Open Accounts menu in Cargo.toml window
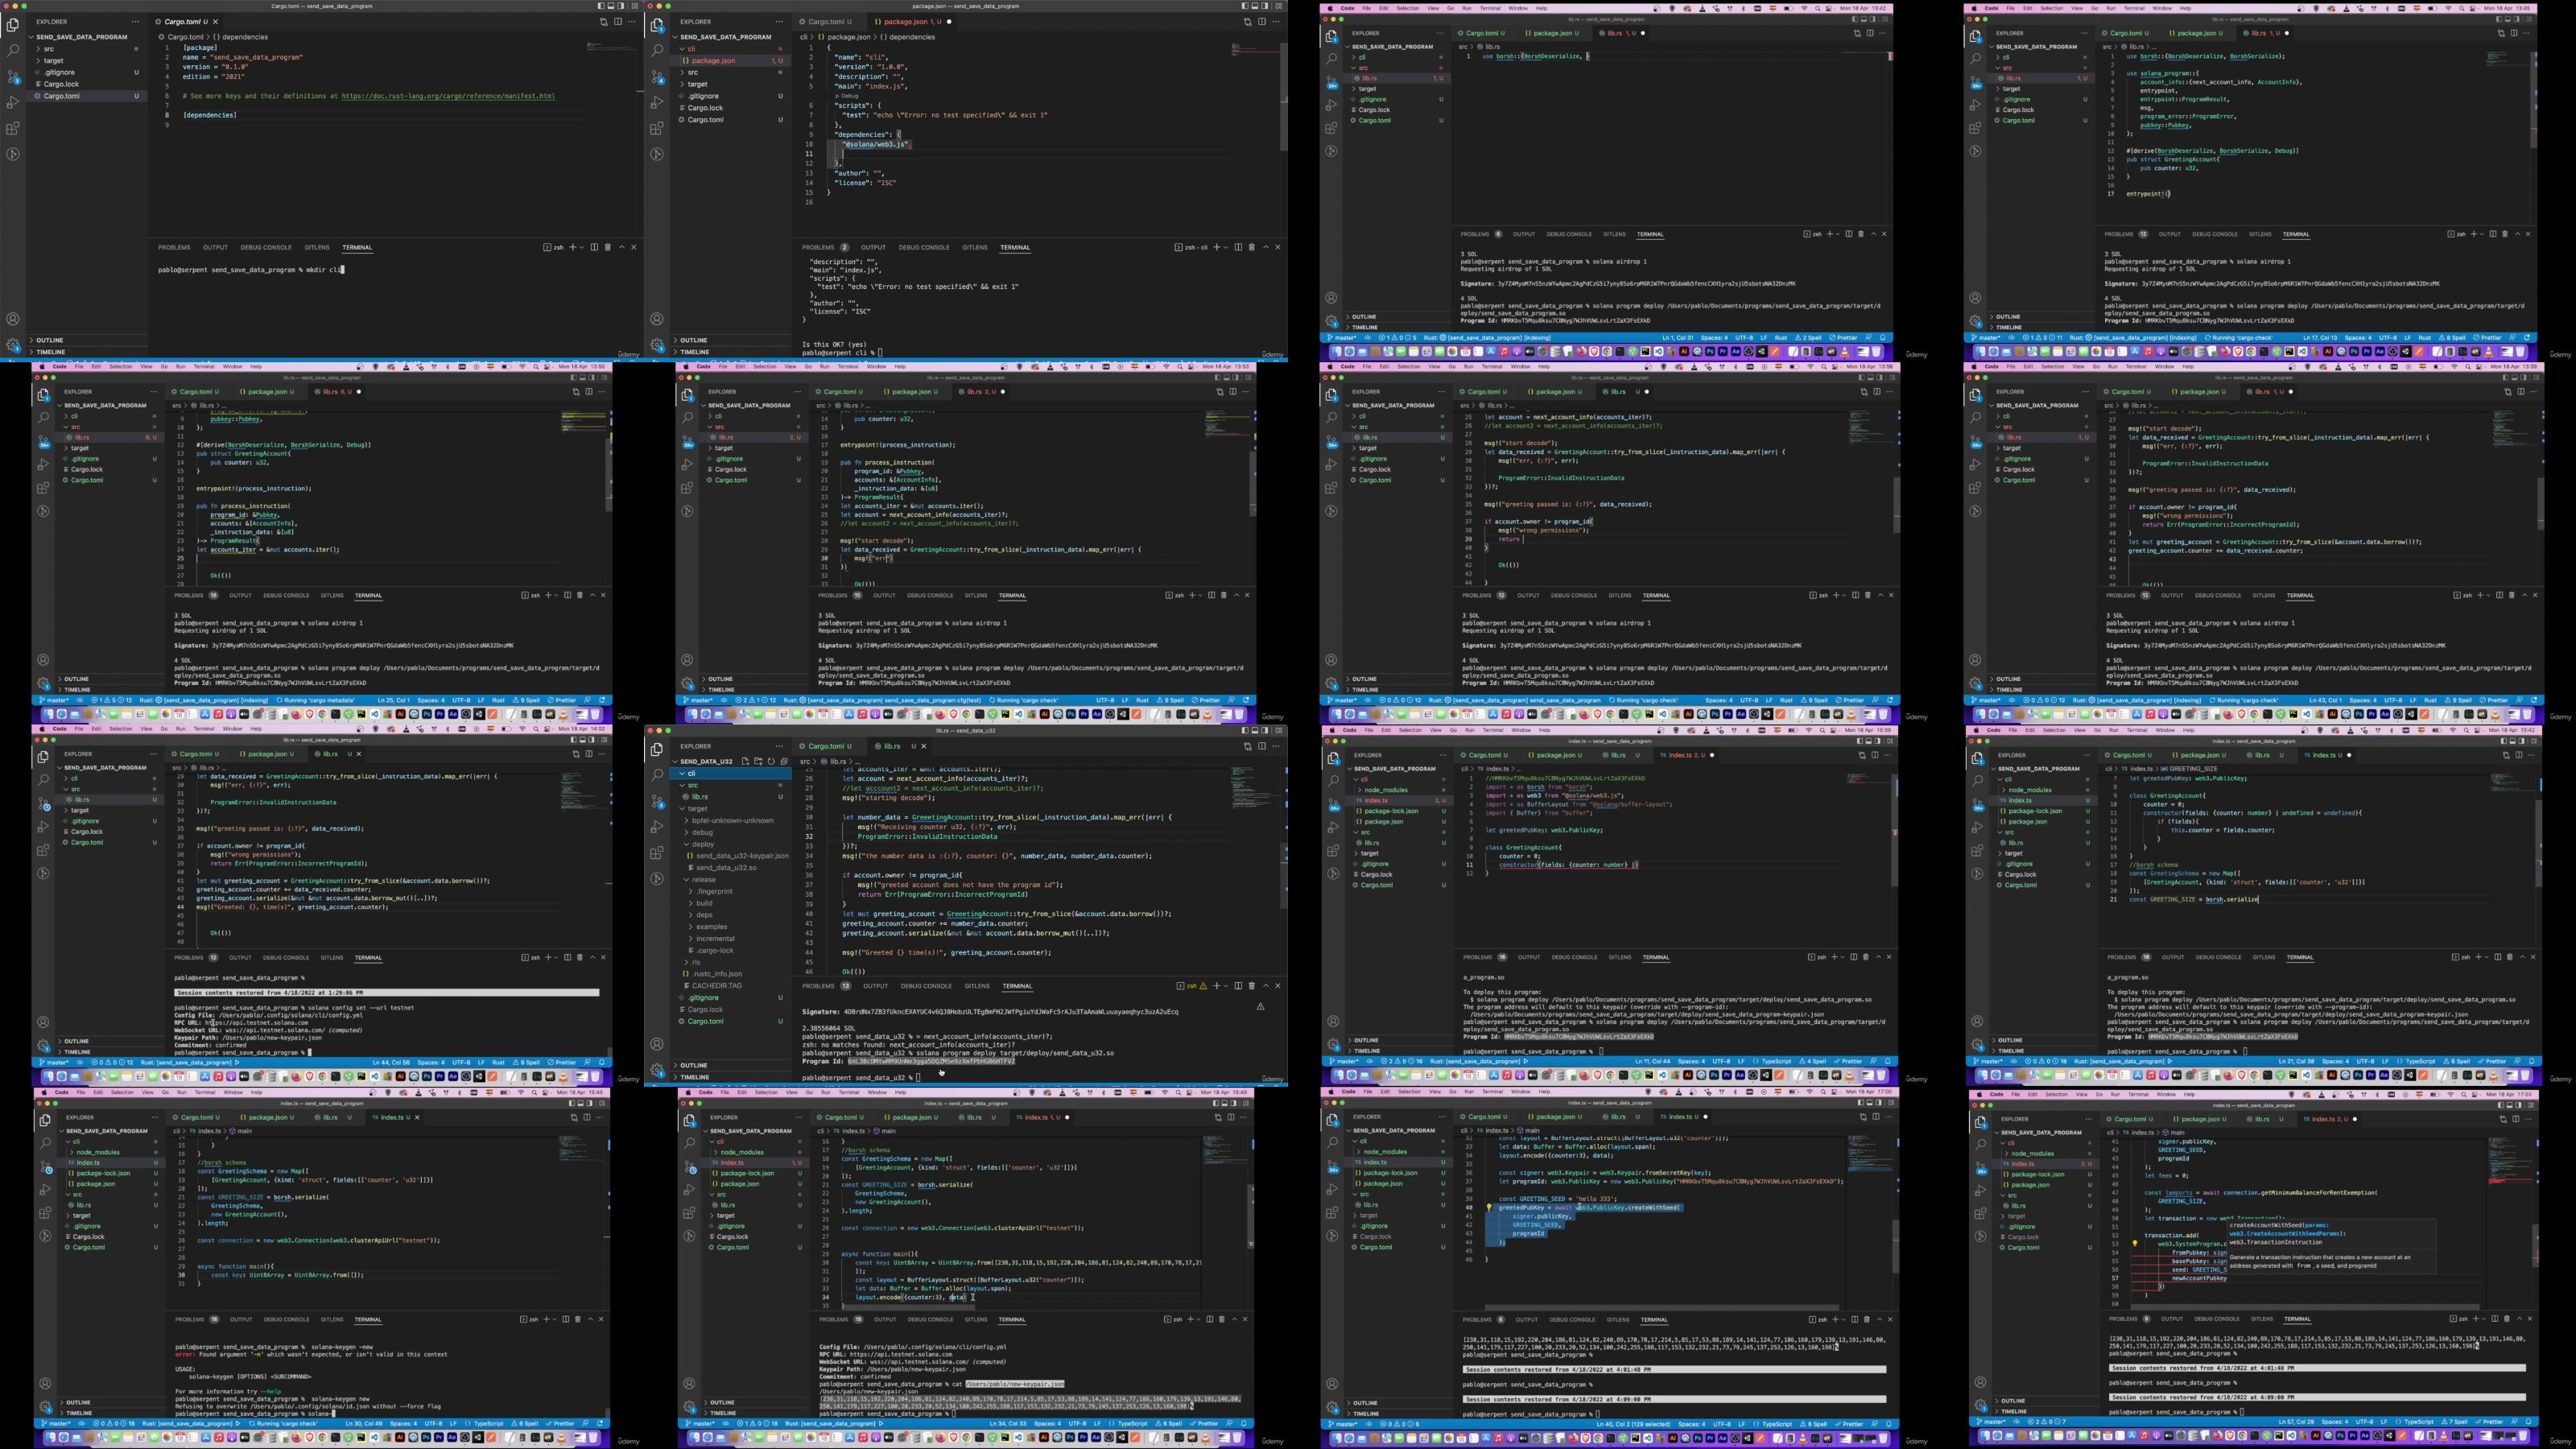The width and height of the screenshot is (2576, 1449). pos(12,319)
